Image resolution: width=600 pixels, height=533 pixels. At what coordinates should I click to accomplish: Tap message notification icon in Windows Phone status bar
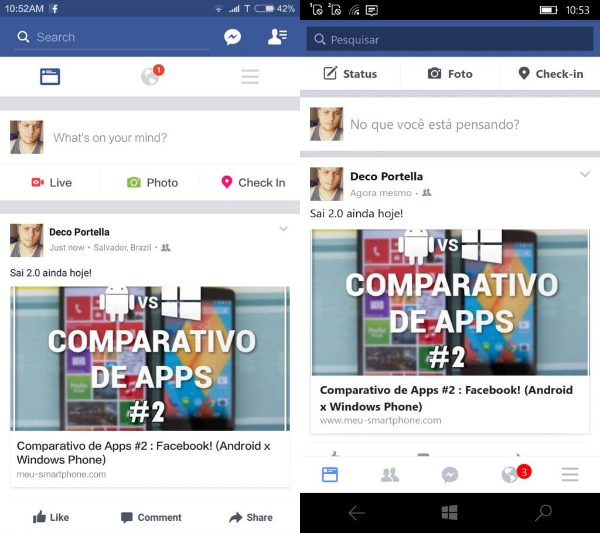[x=371, y=10]
